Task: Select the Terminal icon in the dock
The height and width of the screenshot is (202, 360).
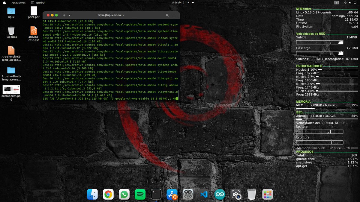Action: tap(156, 195)
